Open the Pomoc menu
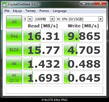This screenshot has height=102, width=109. point(44,11)
